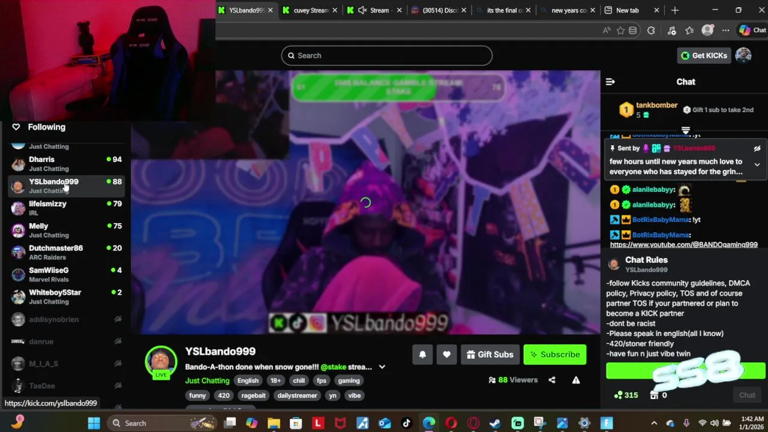Open Edge Settings and more menu
Screen dimensions: 768x432
tap(725, 31)
